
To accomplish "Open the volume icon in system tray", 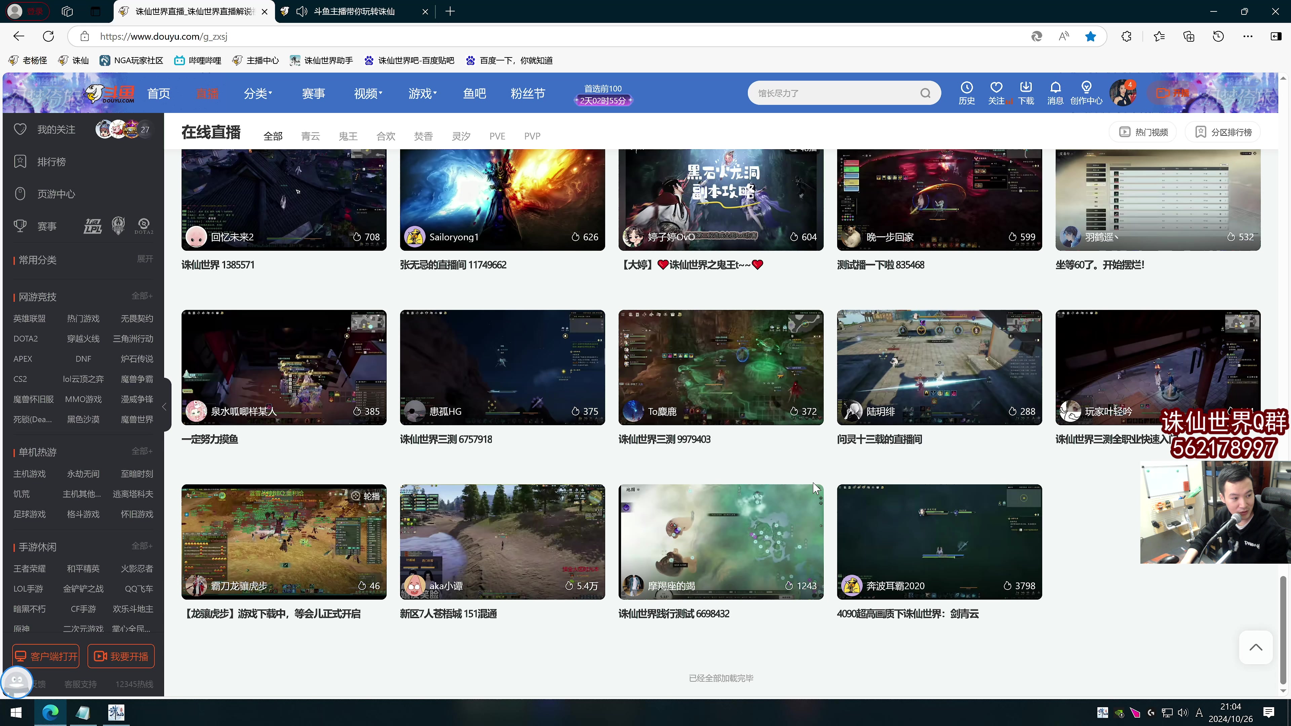I will [x=1183, y=712].
